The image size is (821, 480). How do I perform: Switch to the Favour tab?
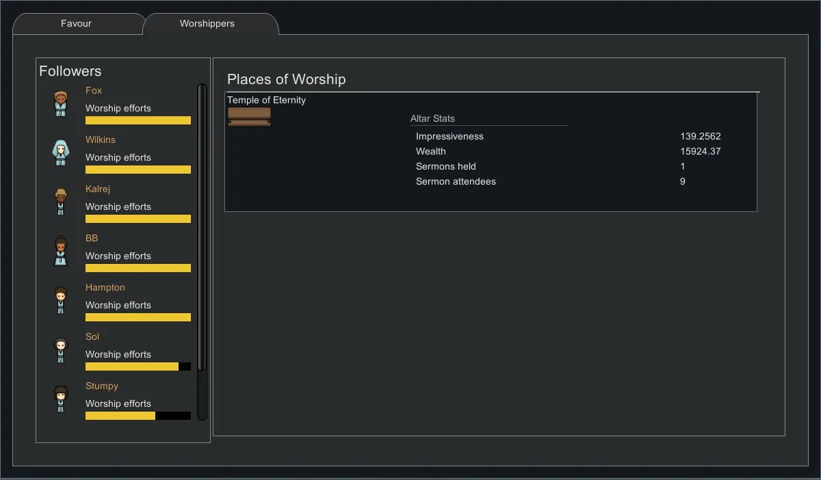pos(76,23)
